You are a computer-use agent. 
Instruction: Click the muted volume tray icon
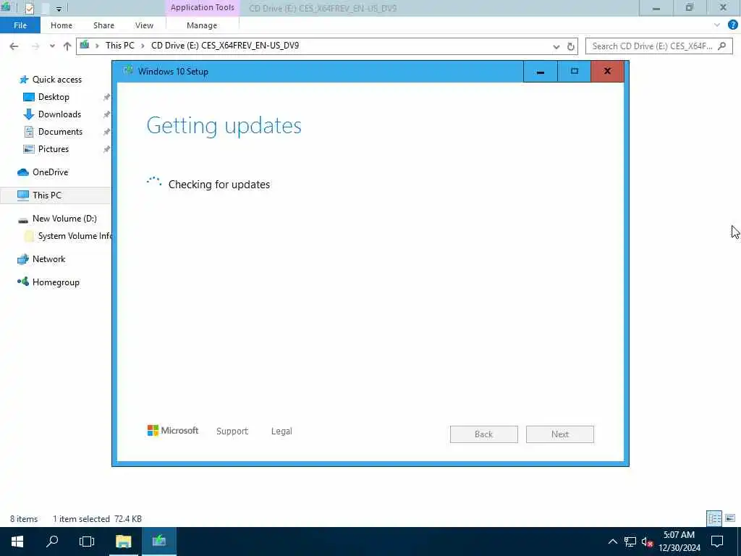coord(647,542)
